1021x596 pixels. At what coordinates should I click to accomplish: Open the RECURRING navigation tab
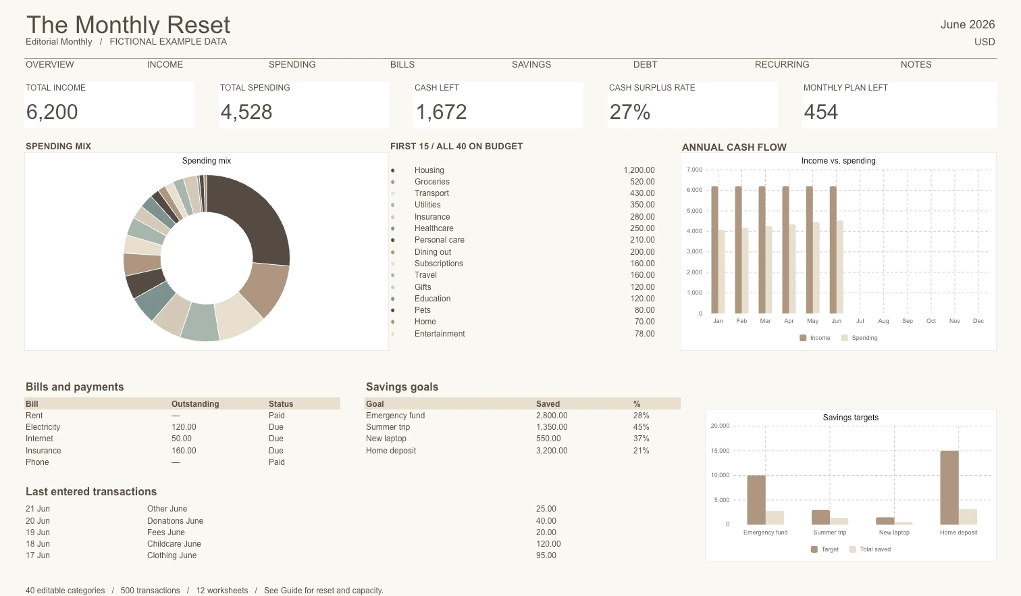(782, 65)
